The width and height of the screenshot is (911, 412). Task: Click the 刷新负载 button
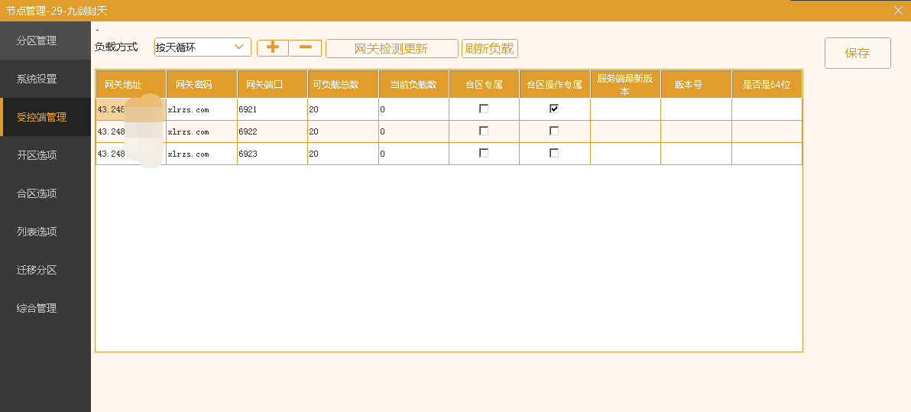tap(490, 49)
